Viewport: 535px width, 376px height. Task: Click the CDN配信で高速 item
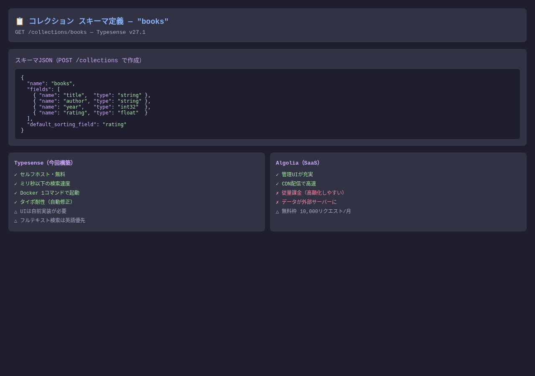296,184
